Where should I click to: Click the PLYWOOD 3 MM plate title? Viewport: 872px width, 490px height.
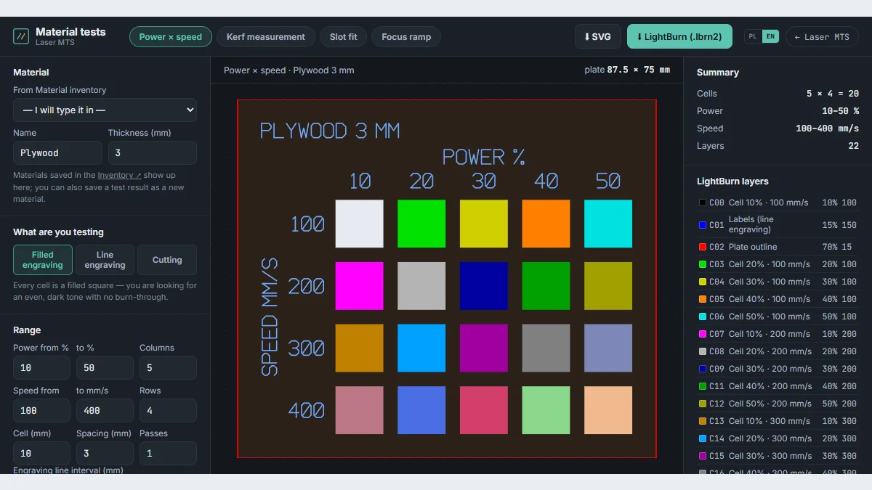[330, 131]
